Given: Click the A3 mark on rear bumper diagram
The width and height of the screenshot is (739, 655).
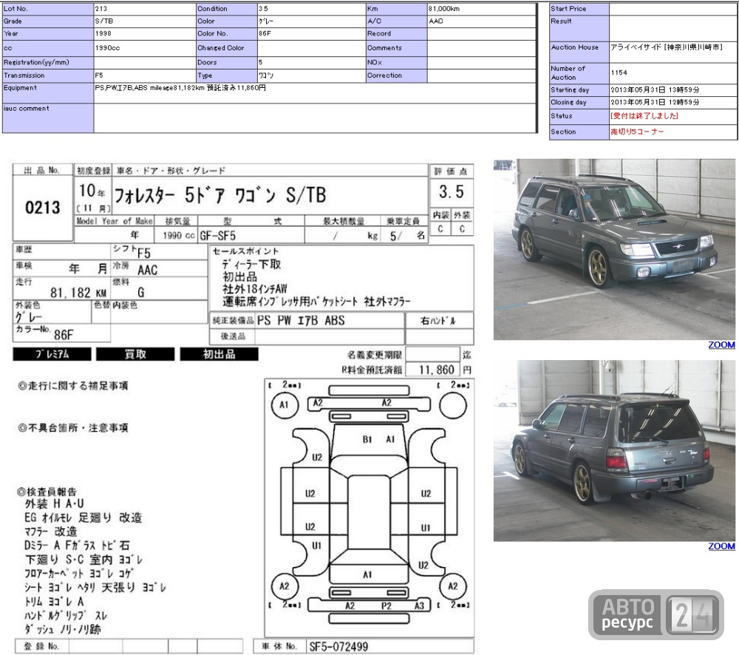Looking at the screenshot, I should [x=419, y=605].
